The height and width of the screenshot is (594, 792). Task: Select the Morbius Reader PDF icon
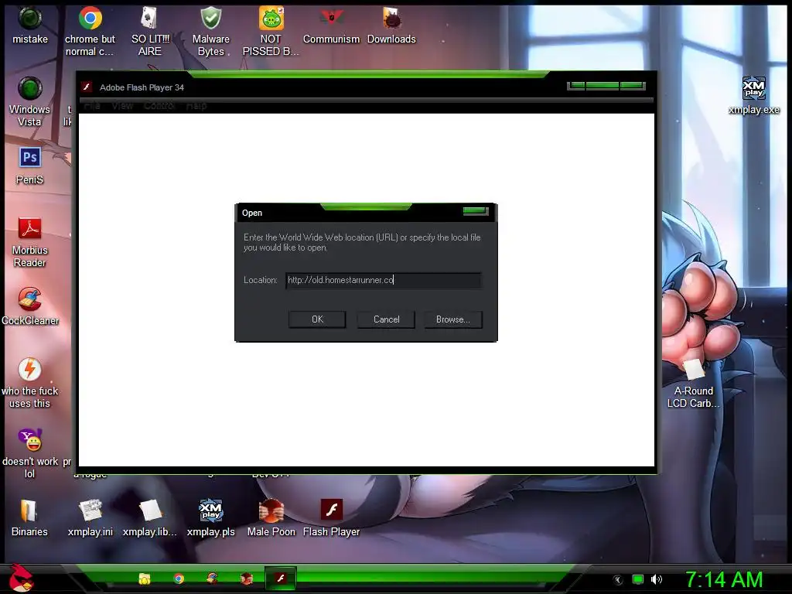[x=30, y=242]
